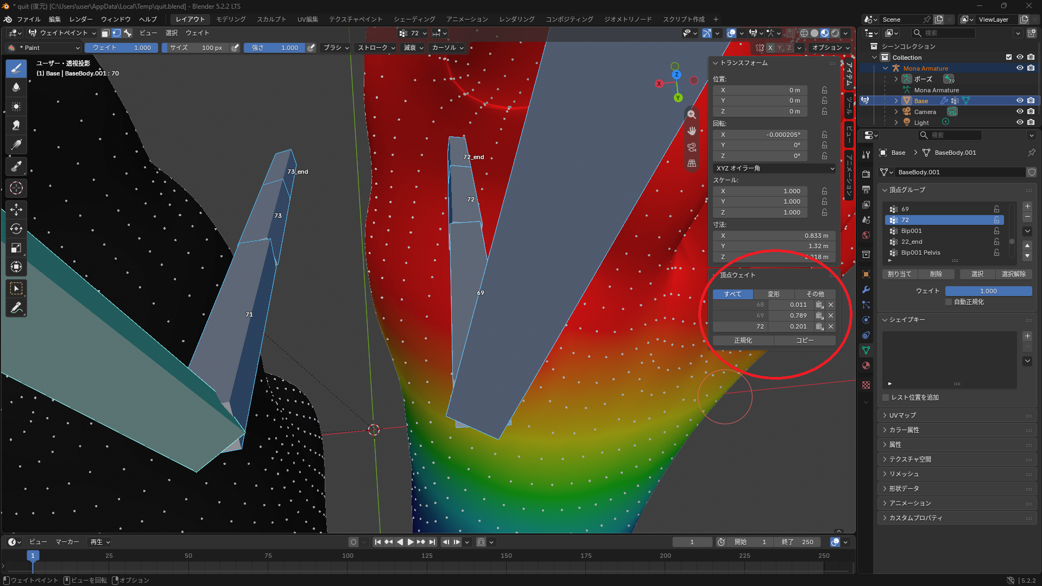
Task: Move the vertex group up
Action: click(x=1027, y=246)
